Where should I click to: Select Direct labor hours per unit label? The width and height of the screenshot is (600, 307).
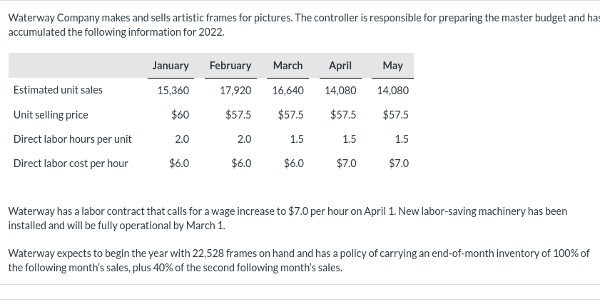click(72, 139)
